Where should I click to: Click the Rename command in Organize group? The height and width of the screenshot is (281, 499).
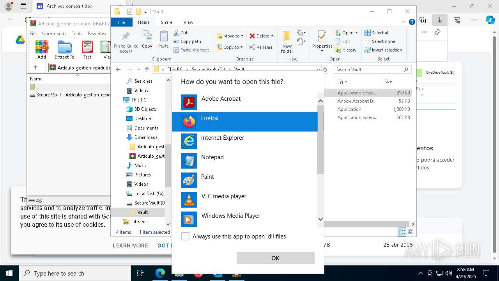click(x=261, y=47)
